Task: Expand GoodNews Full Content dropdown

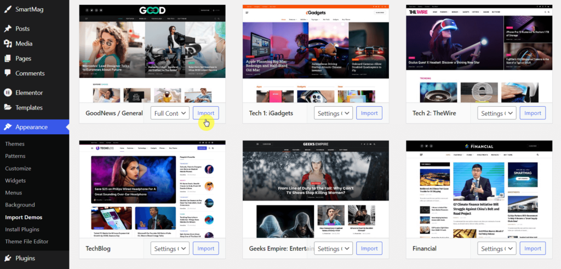Action: pyautogui.click(x=170, y=113)
